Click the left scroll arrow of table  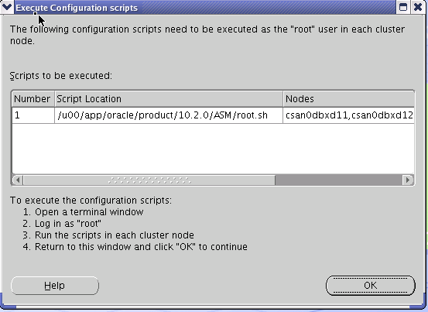18,180
